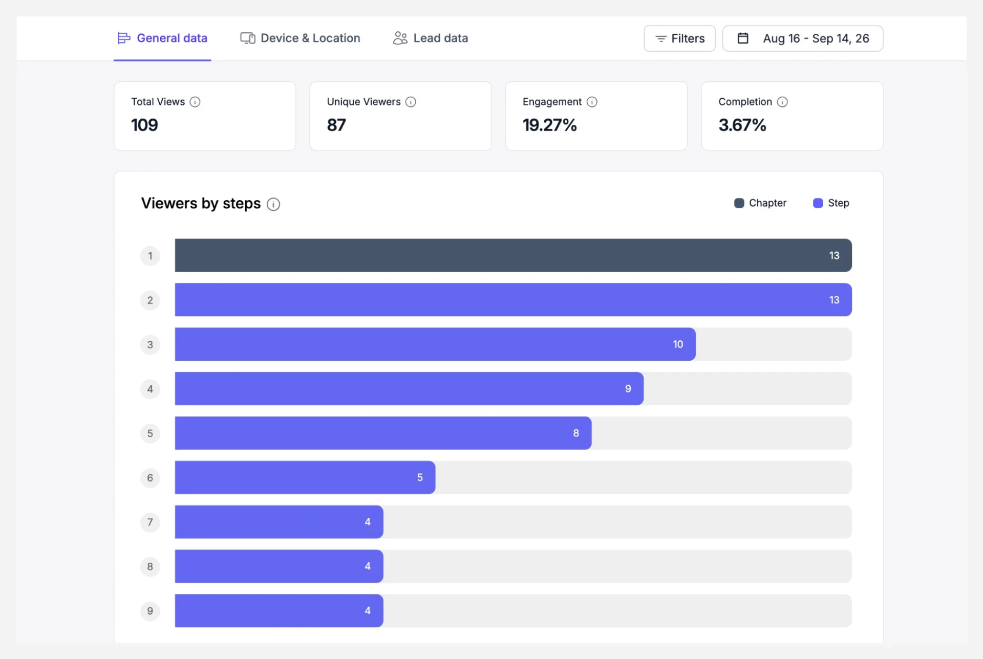This screenshot has height=659, width=983.
Task: Select the step 3 bar showing 10
Action: [x=435, y=344]
